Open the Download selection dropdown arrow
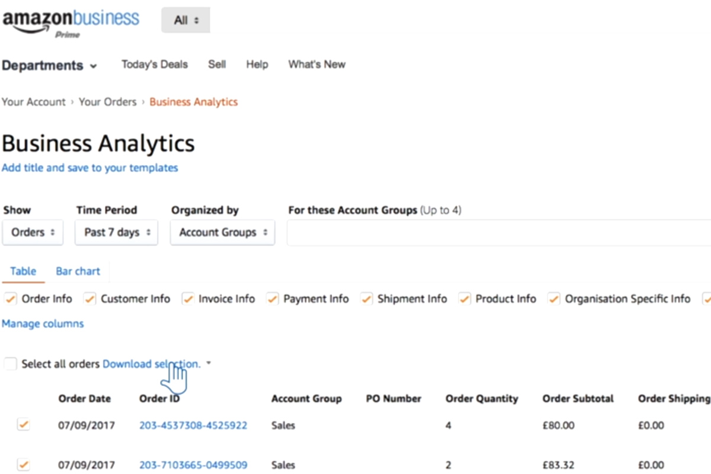The width and height of the screenshot is (711, 474). (x=208, y=363)
